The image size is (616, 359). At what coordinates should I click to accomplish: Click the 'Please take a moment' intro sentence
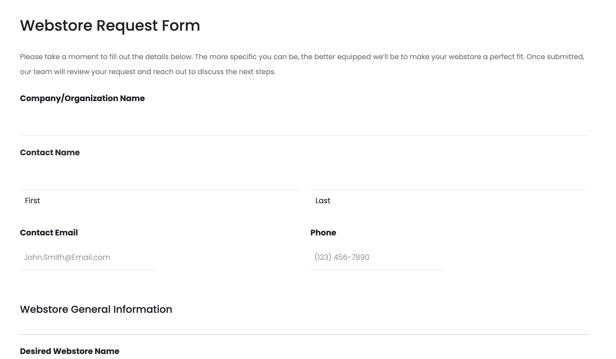(x=302, y=57)
